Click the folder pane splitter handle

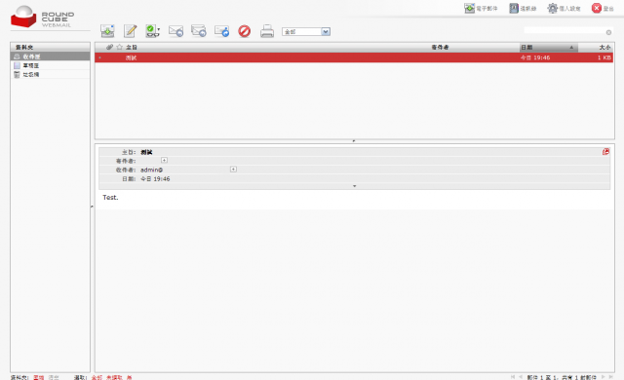coord(92,207)
